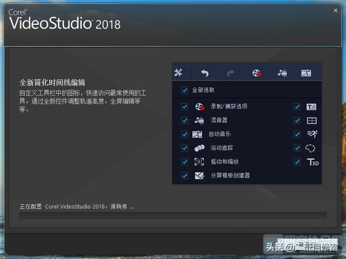The height and width of the screenshot is (259, 346).
Task: Click the undo arrow icon
Action: point(205,73)
